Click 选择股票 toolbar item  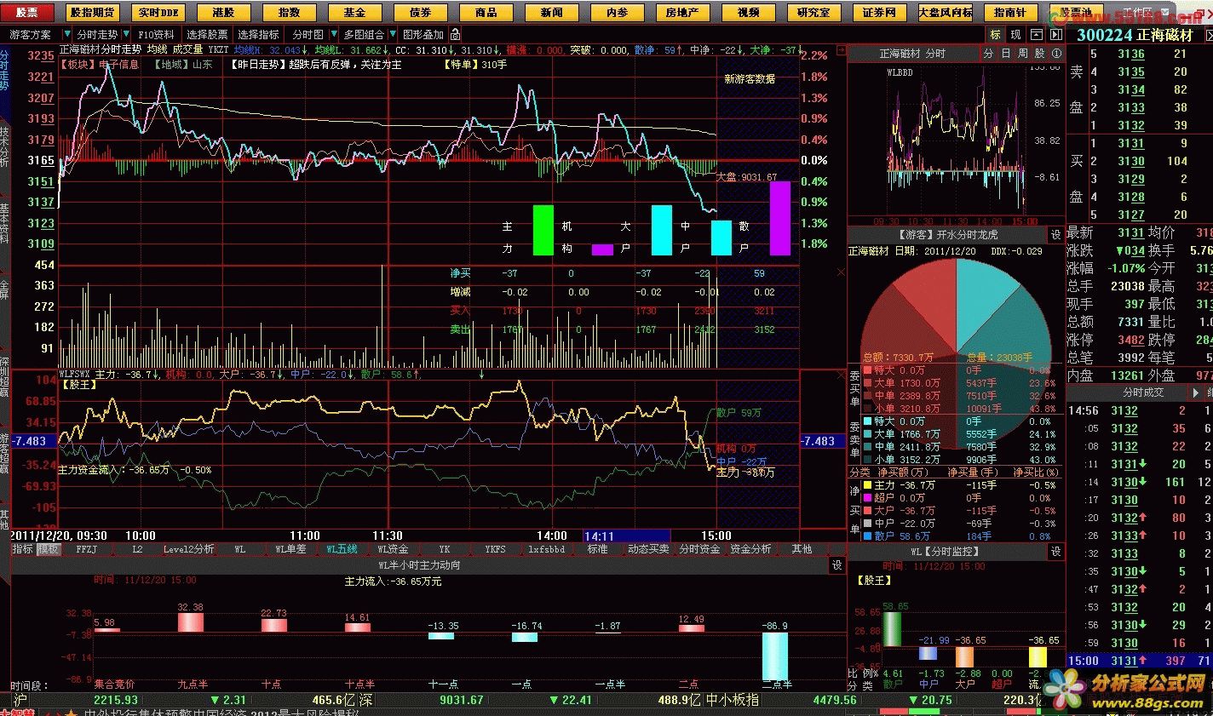(x=207, y=35)
